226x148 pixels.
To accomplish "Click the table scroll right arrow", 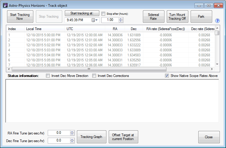I will click(x=212, y=69).
